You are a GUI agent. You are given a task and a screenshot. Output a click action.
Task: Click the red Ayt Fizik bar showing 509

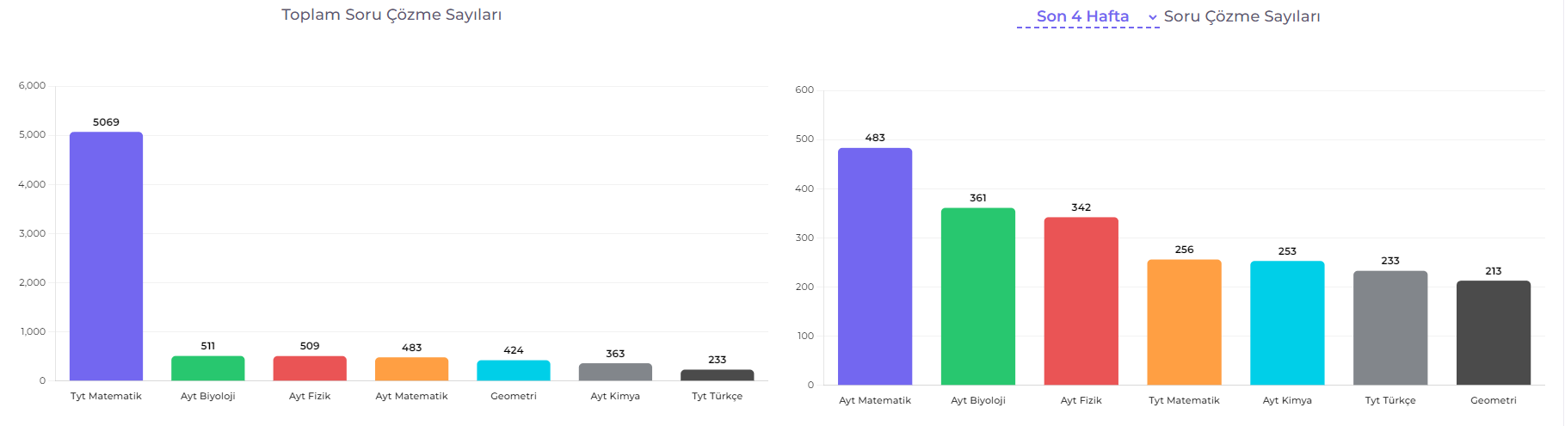(310, 368)
